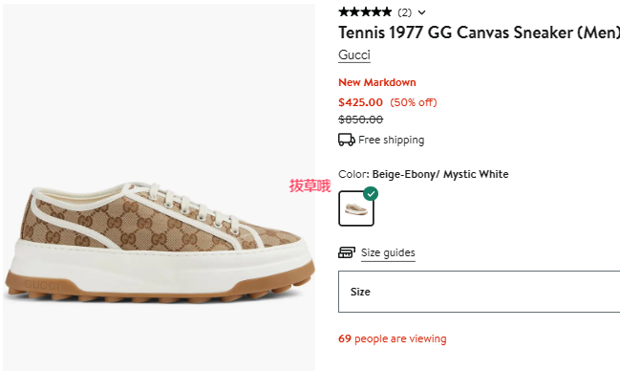Click the size guides ruler icon
620x371 pixels.
[347, 252]
